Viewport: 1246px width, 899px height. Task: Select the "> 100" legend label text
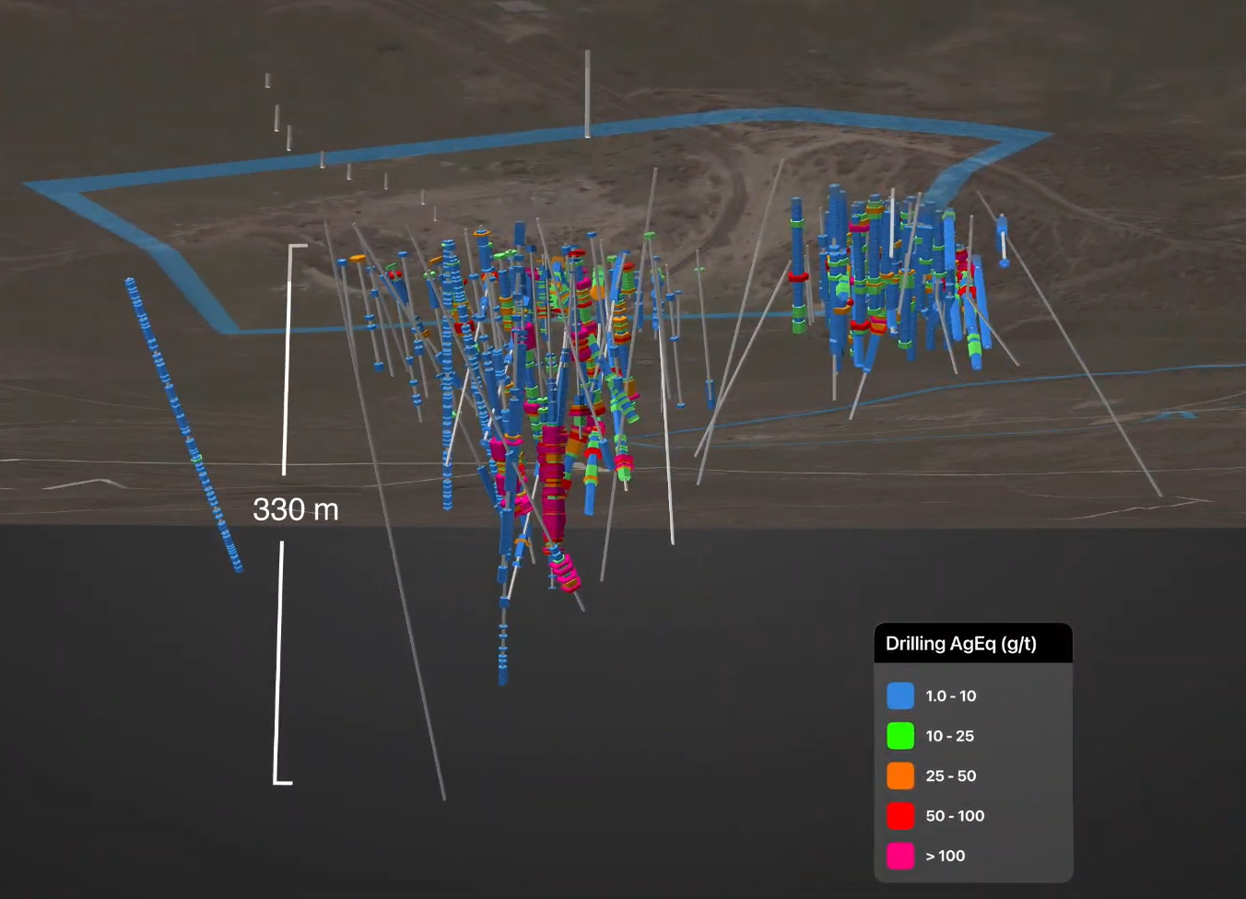(945, 857)
